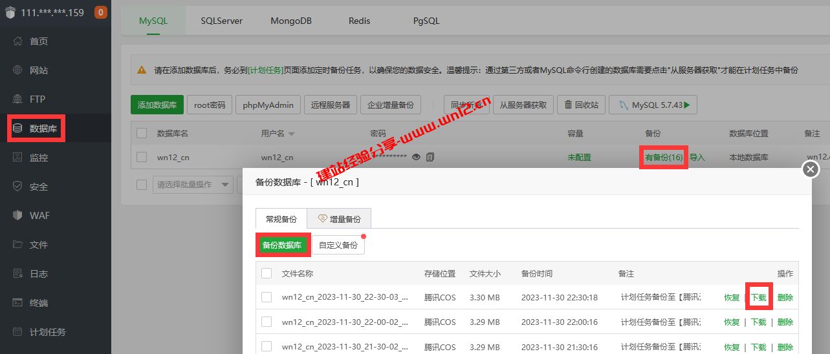The image size is (830, 354).
Task: Tick the checkbox for backup wn12_cn_2023-11-30_22-30-03
Action: tap(267, 297)
